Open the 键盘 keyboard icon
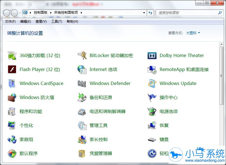226x165 pixels. pos(152,140)
